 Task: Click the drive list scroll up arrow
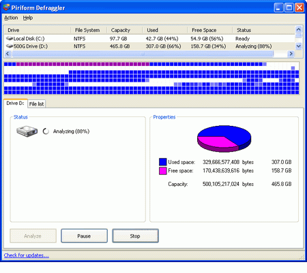tap(299, 29)
